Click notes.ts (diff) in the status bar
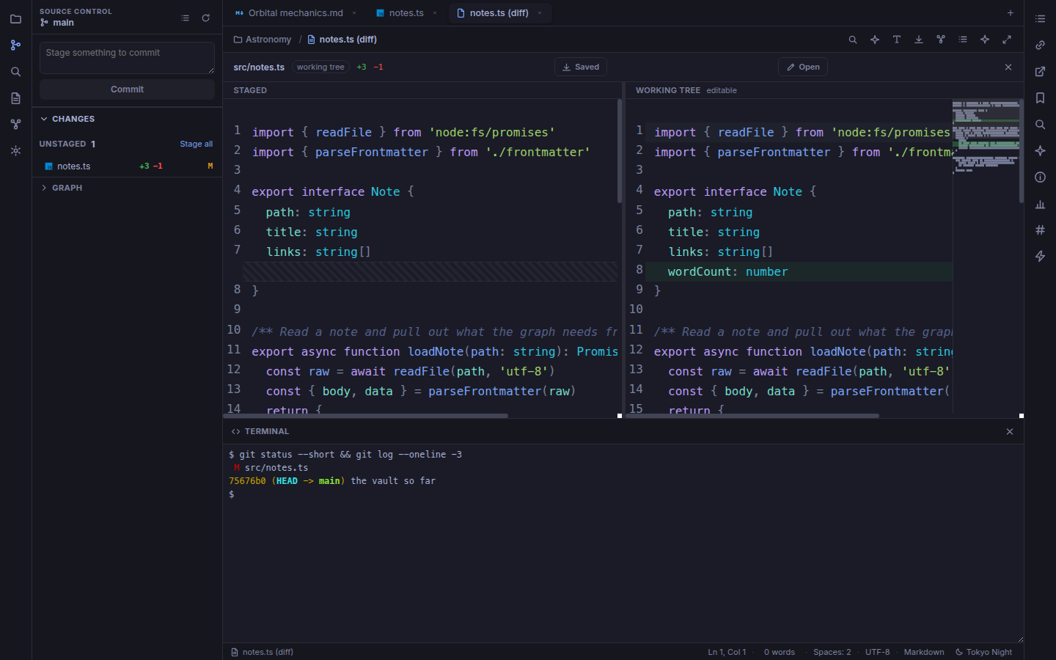This screenshot has width=1056, height=660. (x=262, y=652)
